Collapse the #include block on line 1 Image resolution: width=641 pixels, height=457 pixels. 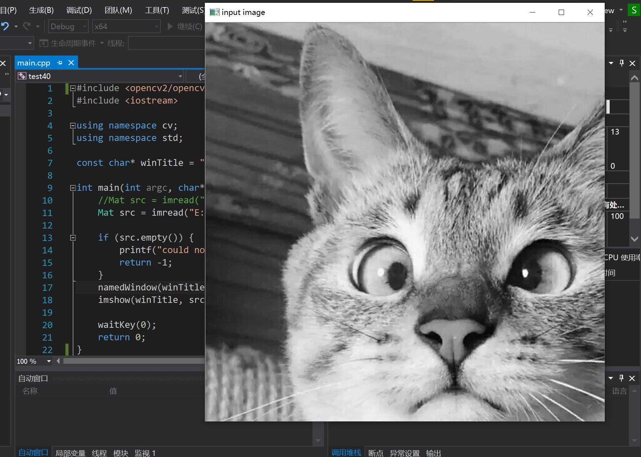[x=73, y=88]
